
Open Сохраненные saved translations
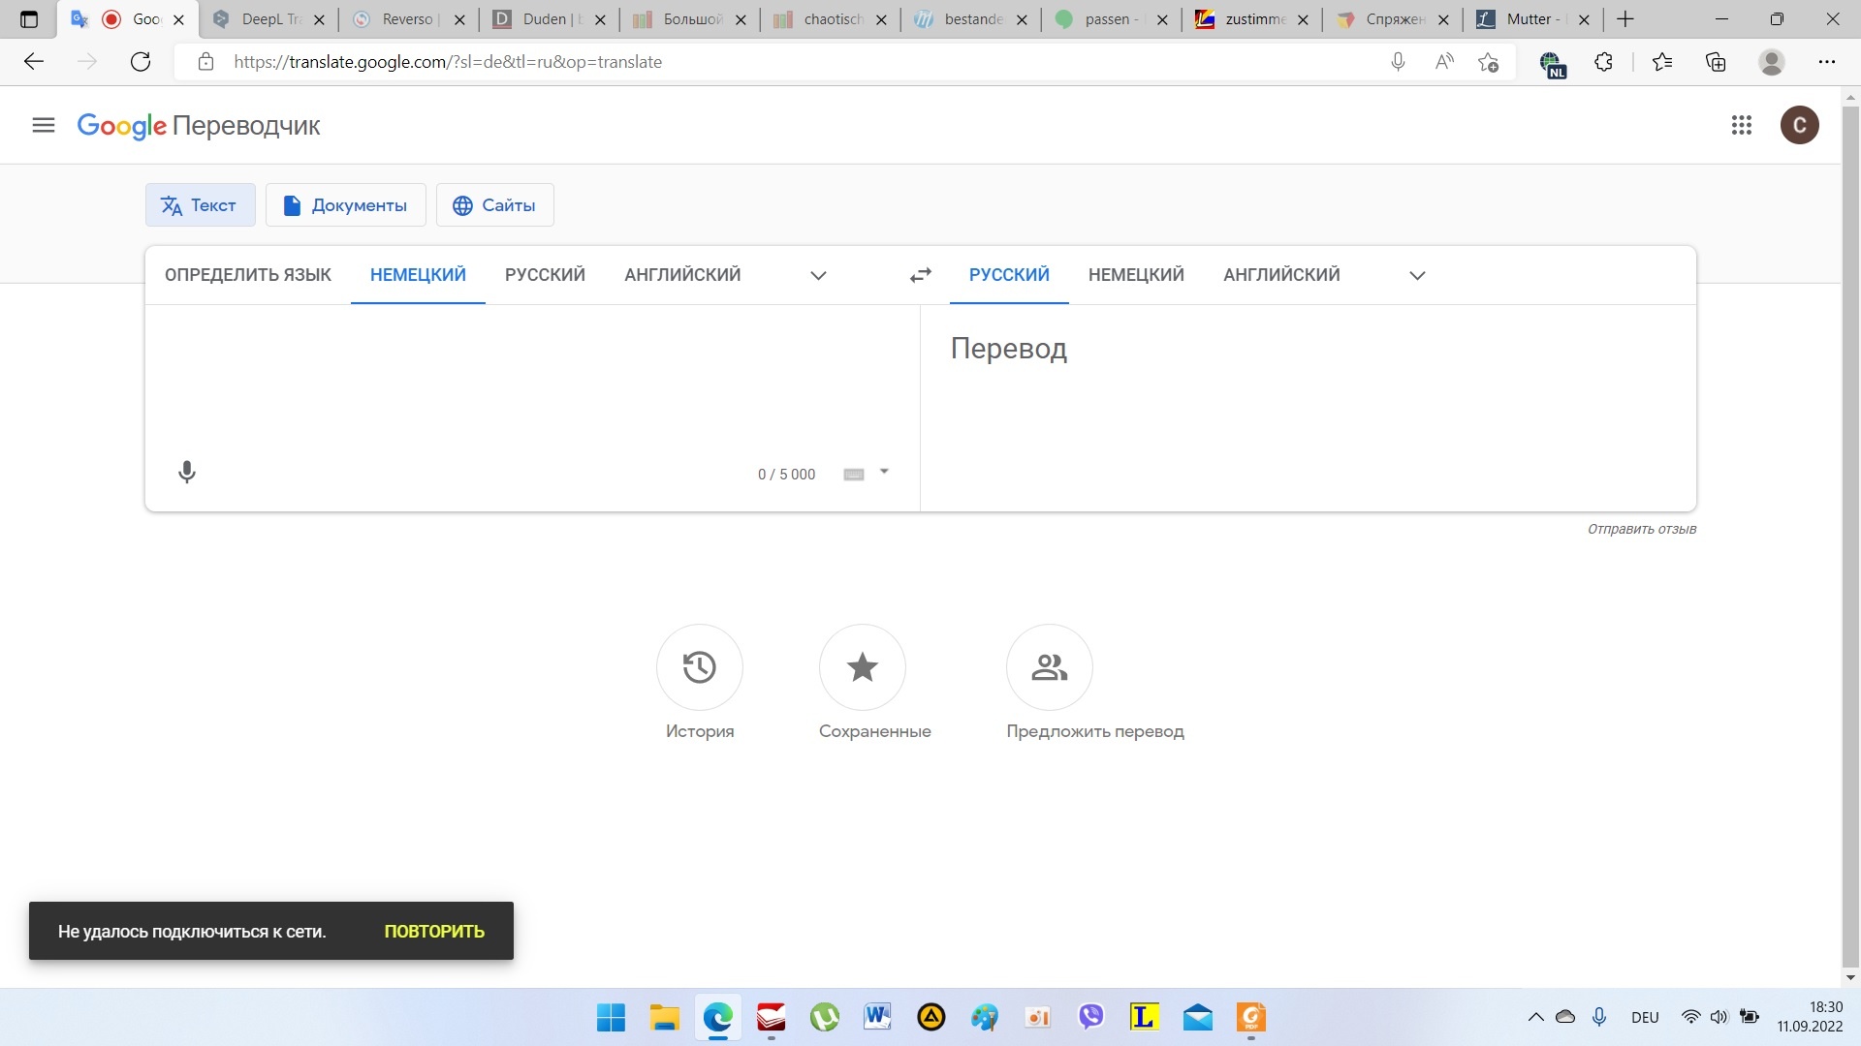click(863, 667)
